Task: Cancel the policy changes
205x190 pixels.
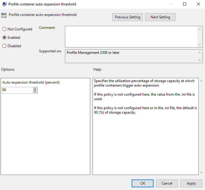Action: point(167,183)
